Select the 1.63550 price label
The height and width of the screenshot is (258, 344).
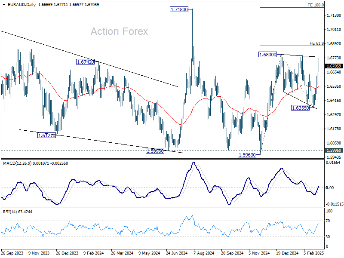click(300, 108)
